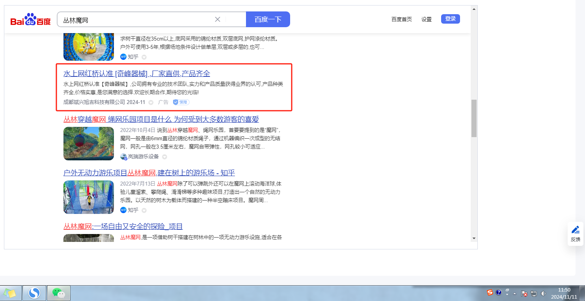585x301 pixels.
Task: Open the 设置 menu
Action: tap(427, 19)
